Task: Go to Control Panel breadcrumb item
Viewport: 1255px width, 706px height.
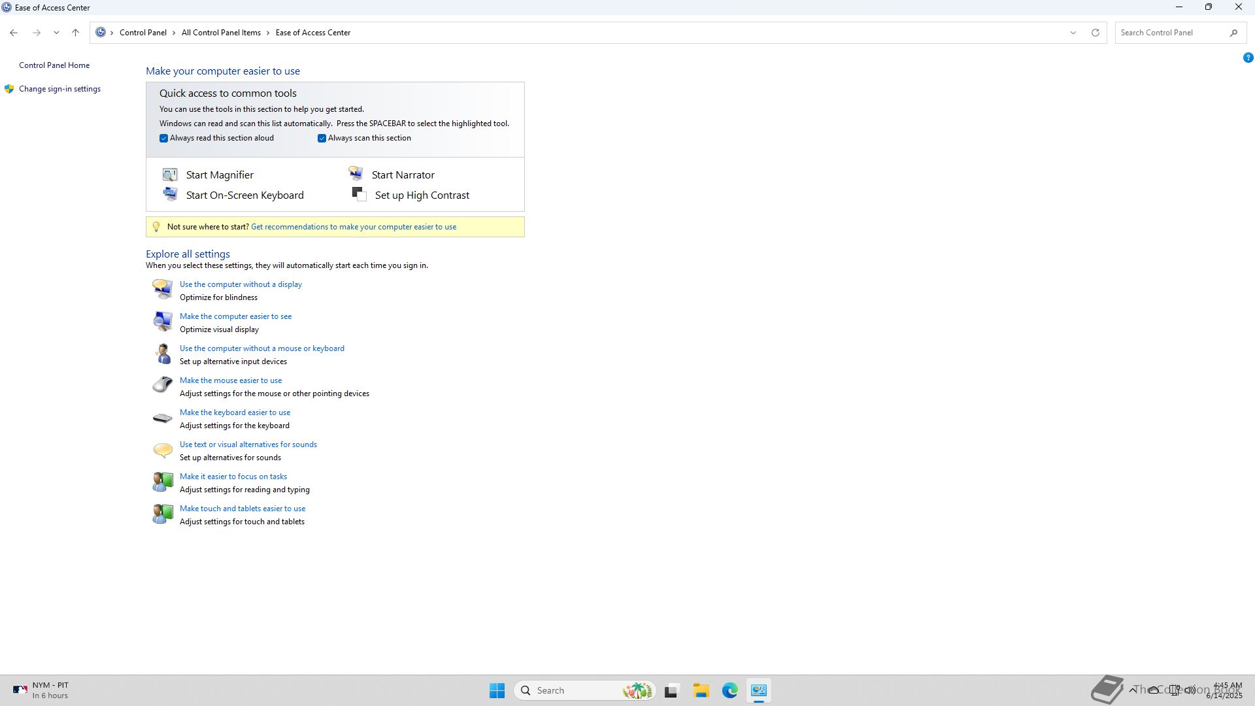Action: [x=142, y=33]
